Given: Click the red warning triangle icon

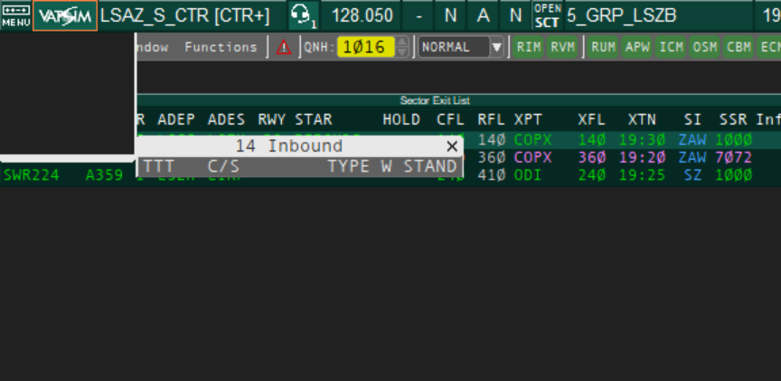Looking at the screenshot, I should pos(284,48).
